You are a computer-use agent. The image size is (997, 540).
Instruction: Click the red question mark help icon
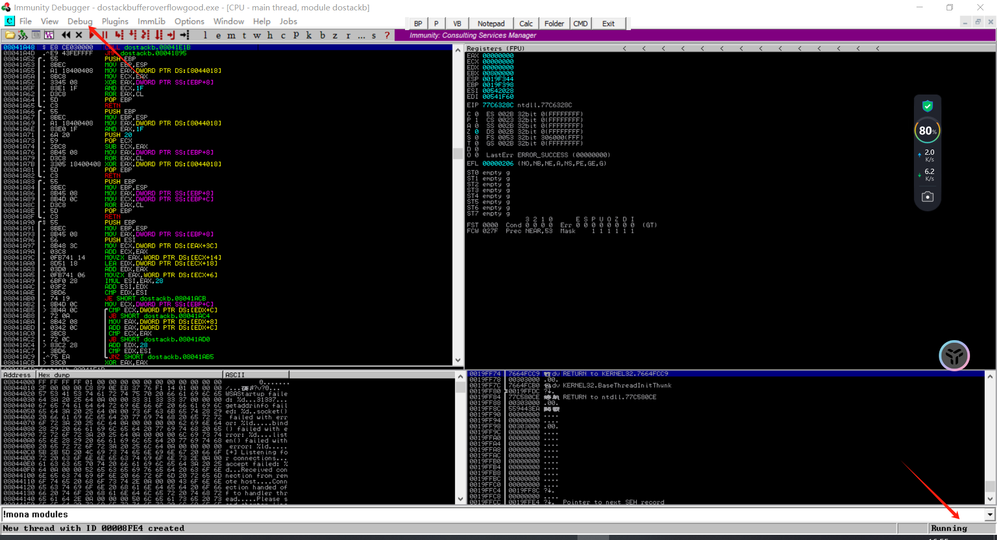coord(387,35)
